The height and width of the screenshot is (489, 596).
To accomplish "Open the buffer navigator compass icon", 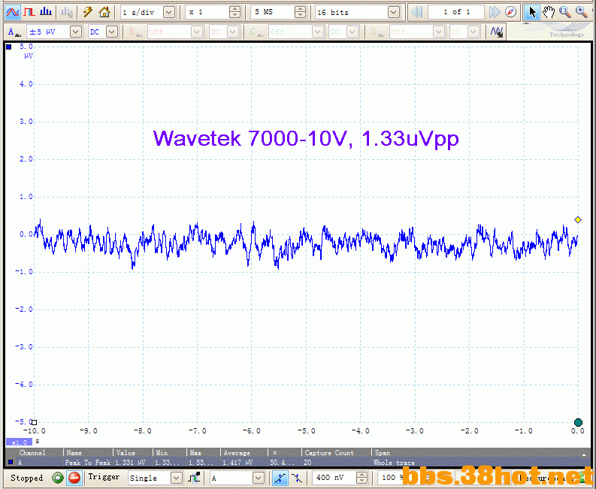I will coord(510,12).
